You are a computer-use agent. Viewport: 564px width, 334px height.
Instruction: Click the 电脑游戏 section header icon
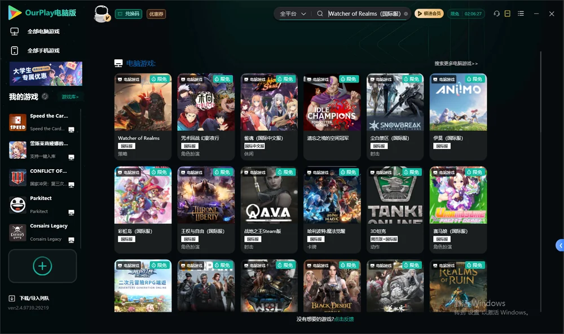[118, 63]
